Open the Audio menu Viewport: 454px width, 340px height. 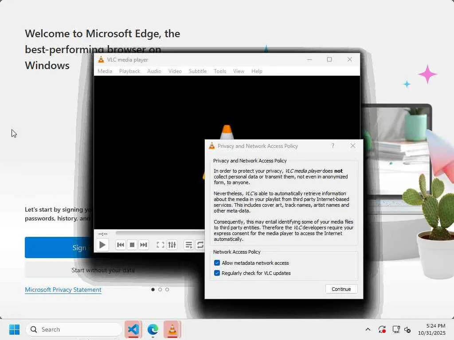point(154,71)
